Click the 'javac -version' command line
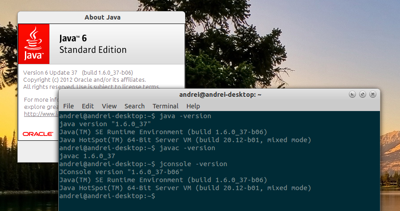Viewport: 400px width, 211px height. (x=137, y=148)
